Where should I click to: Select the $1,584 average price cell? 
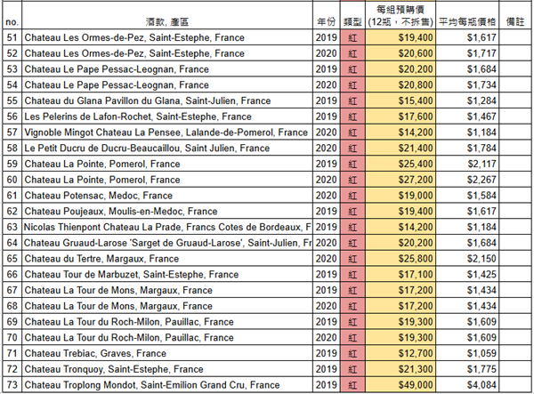(x=467, y=196)
